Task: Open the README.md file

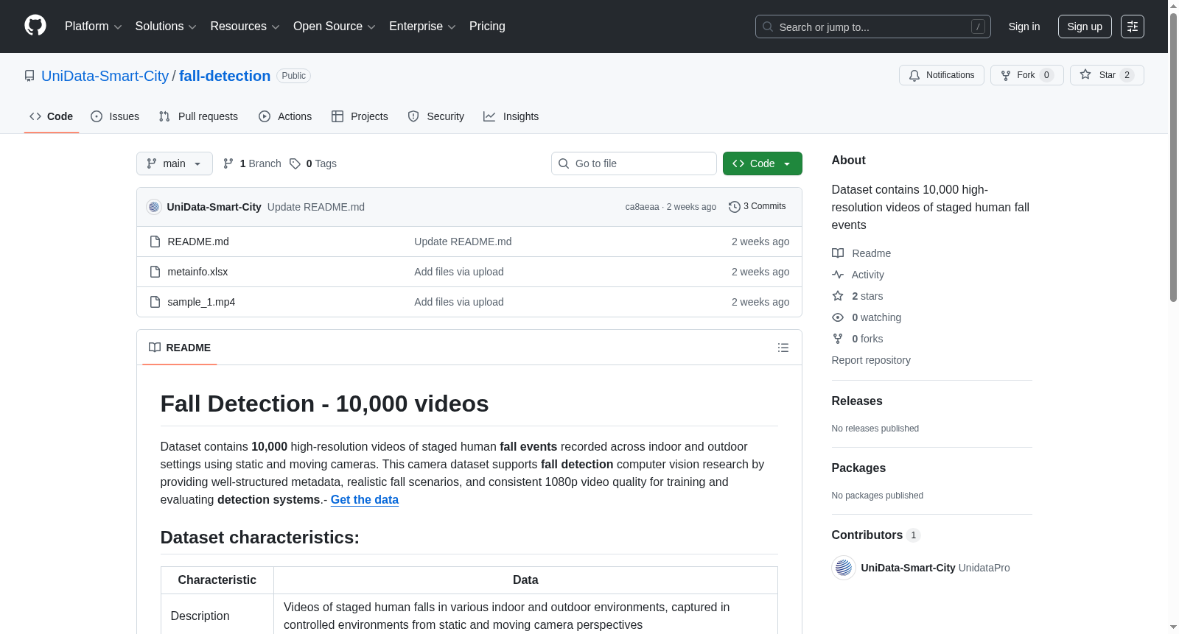Action: coord(198,242)
